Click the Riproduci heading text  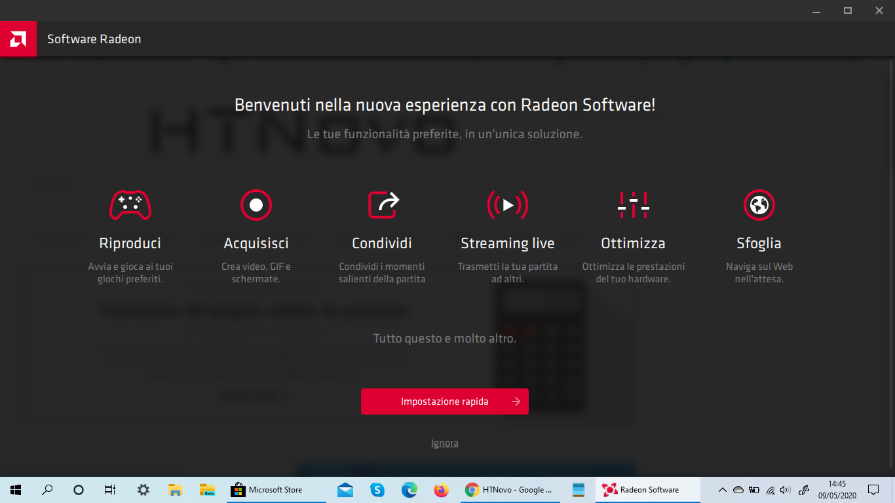[130, 243]
